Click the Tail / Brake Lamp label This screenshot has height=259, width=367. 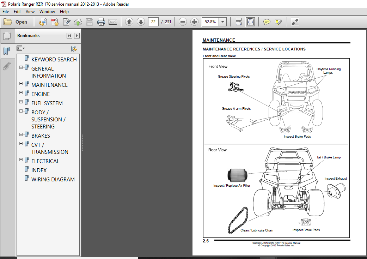pyautogui.click(x=328, y=157)
